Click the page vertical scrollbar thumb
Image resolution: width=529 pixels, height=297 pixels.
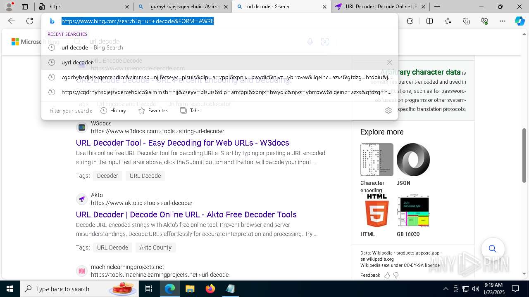[524, 155]
